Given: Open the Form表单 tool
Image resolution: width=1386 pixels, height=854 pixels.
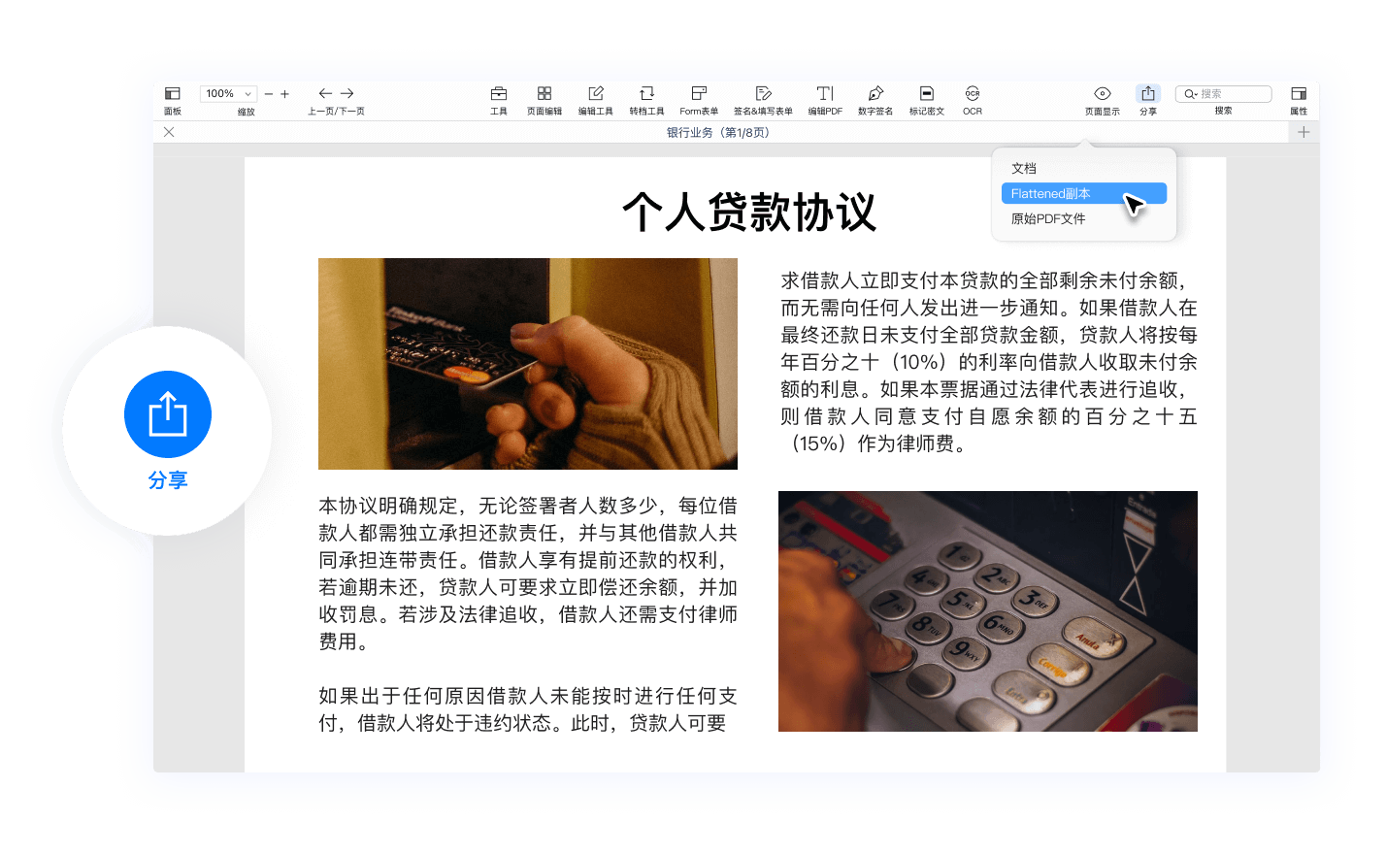Looking at the screenshot, I should pos(699,94).
